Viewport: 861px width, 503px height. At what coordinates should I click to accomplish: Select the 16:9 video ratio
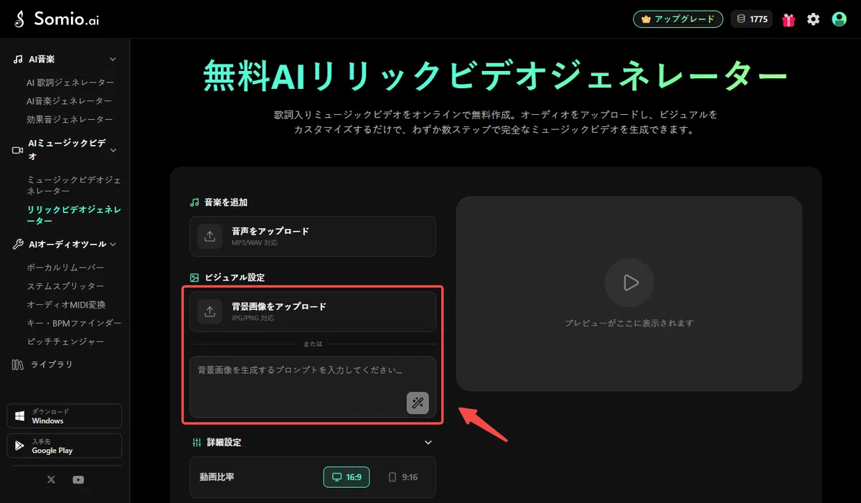coord(347,477)
